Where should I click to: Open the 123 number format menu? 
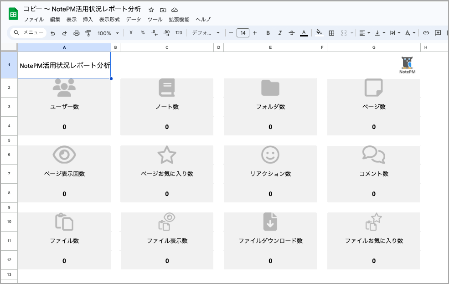(179, 33)
